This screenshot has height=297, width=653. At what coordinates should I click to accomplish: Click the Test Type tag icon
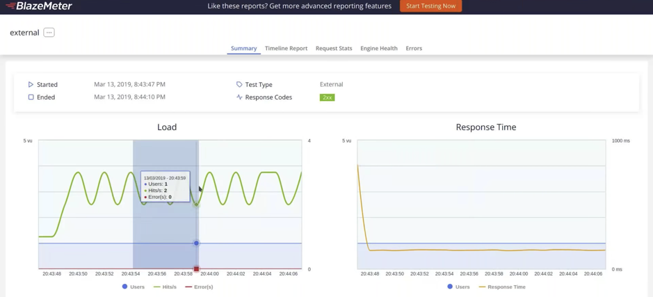pyautogui.click(x=239, y=85)
